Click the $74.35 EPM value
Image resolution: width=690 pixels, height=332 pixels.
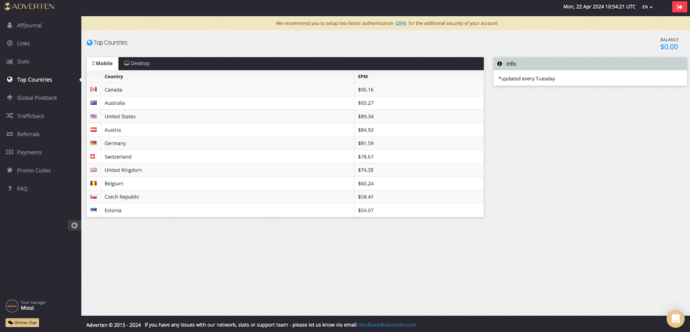tap(366, 170)
